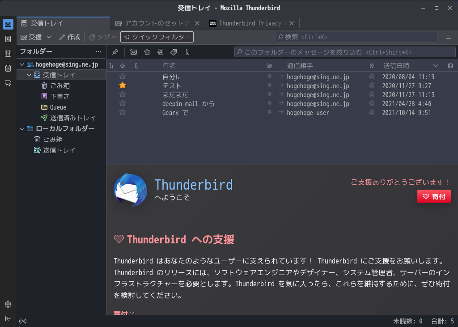Sort by junk status column header icon

[x=372, y=66]
